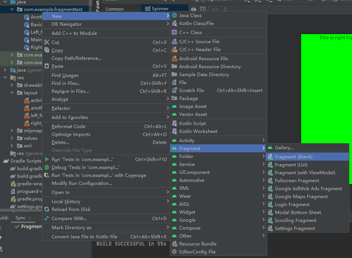This screenshot has height=258, width=352.
Task: Select the Common palette category
Action: tap(115, 9)
